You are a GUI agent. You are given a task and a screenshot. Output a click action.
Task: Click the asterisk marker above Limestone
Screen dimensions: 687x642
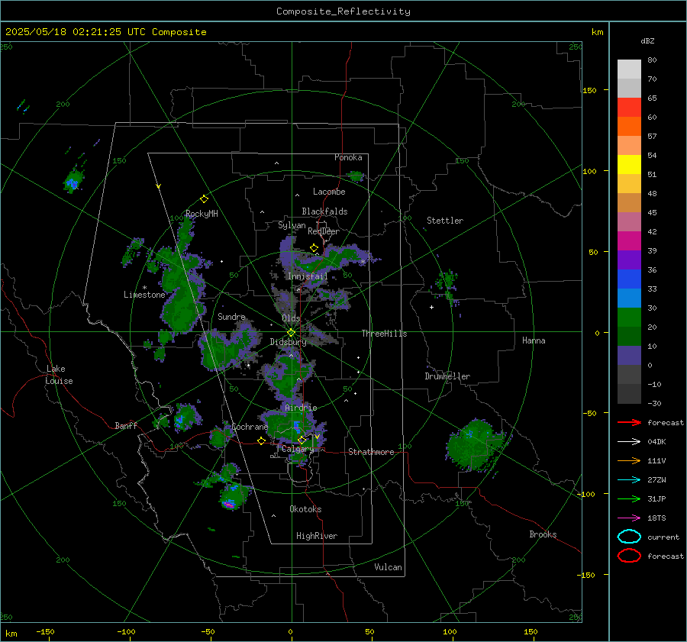[x=144, y=288]
